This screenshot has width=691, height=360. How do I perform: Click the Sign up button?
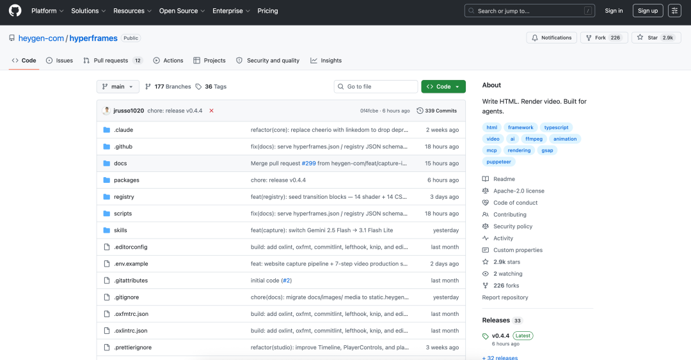pos(647,11)
